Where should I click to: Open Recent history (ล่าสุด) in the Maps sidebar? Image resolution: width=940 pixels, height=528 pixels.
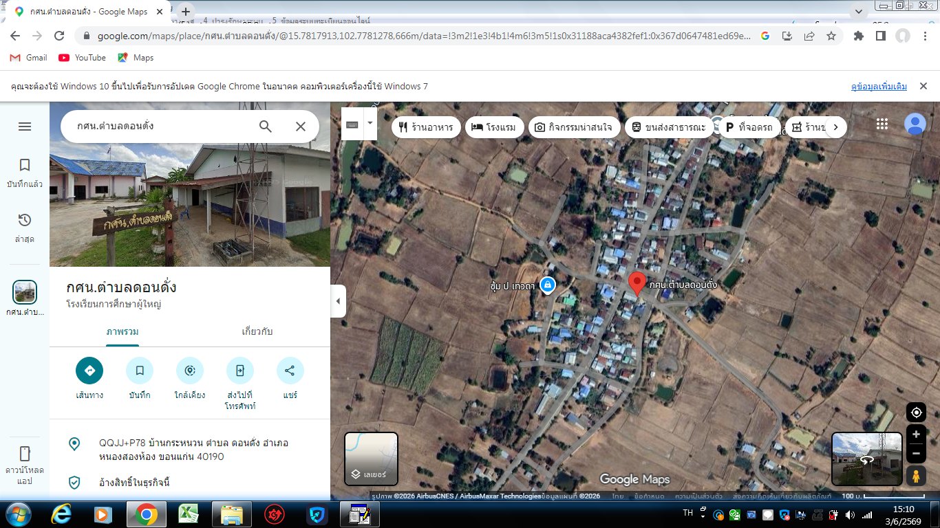tap(25, 228)
